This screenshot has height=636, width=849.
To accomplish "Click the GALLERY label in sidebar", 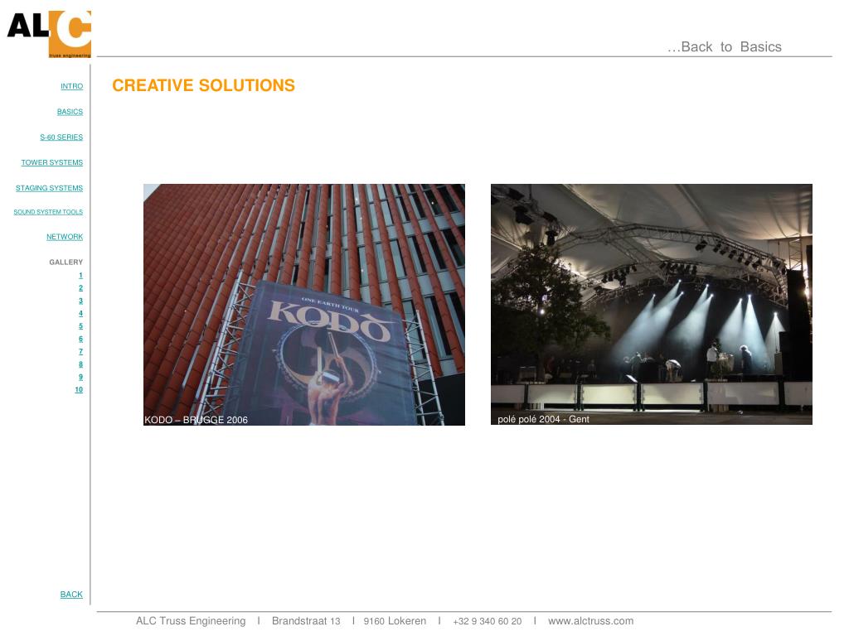I will 66,263.
